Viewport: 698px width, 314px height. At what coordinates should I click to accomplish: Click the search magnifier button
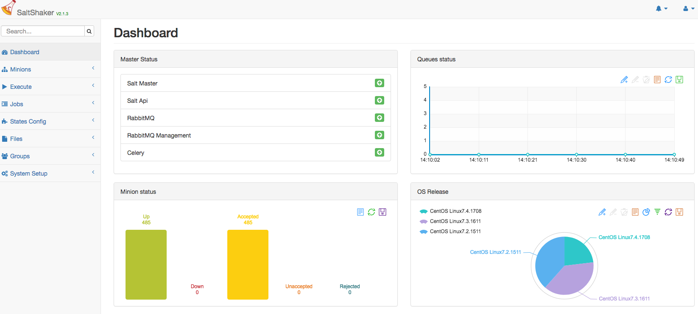[89, 31]
